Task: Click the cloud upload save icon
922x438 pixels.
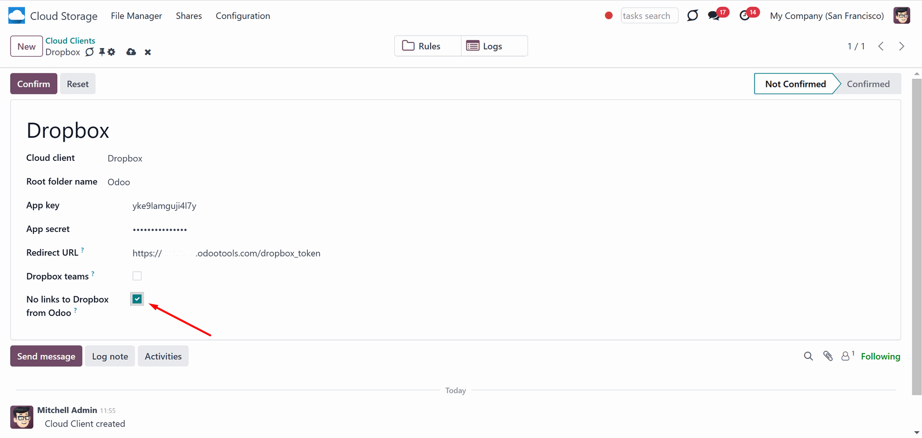Action: [x=131, y=52]
